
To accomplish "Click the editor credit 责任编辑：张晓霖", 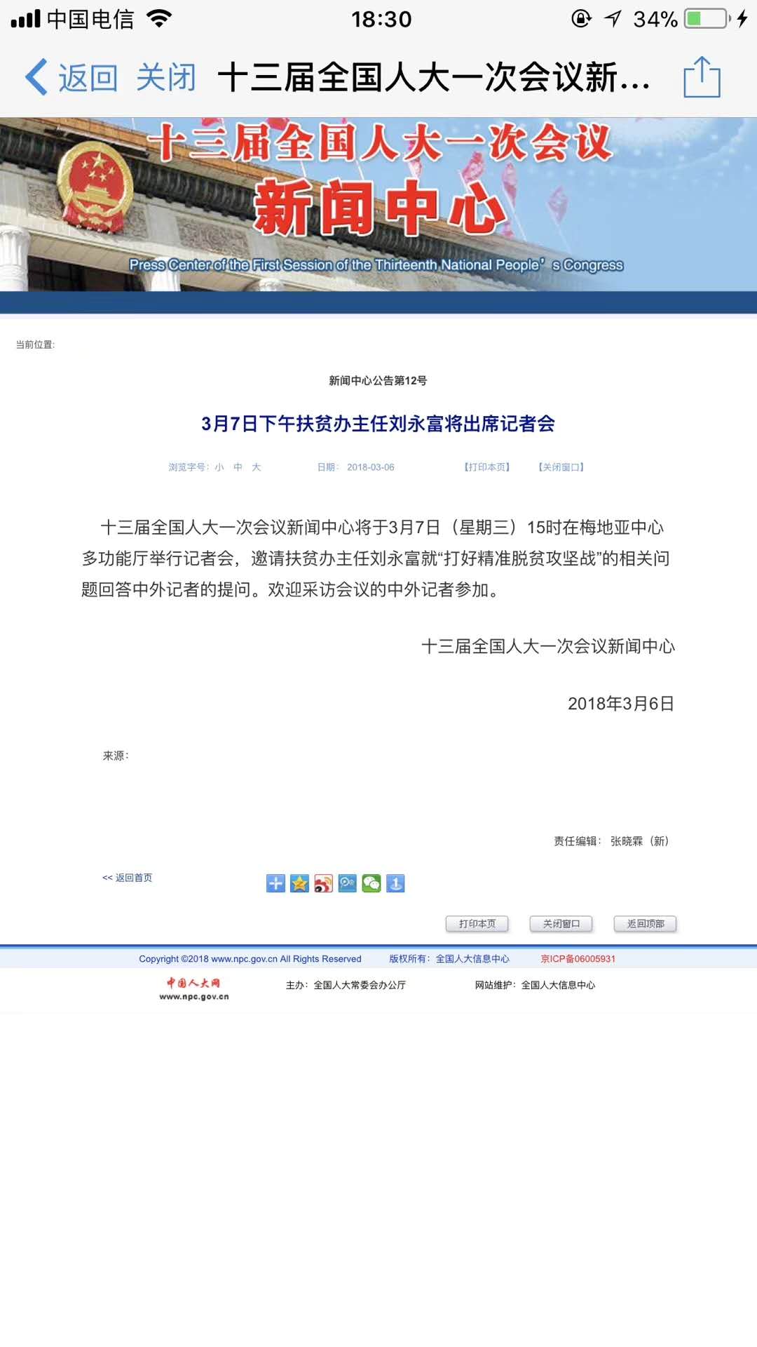I will [611, 841].
